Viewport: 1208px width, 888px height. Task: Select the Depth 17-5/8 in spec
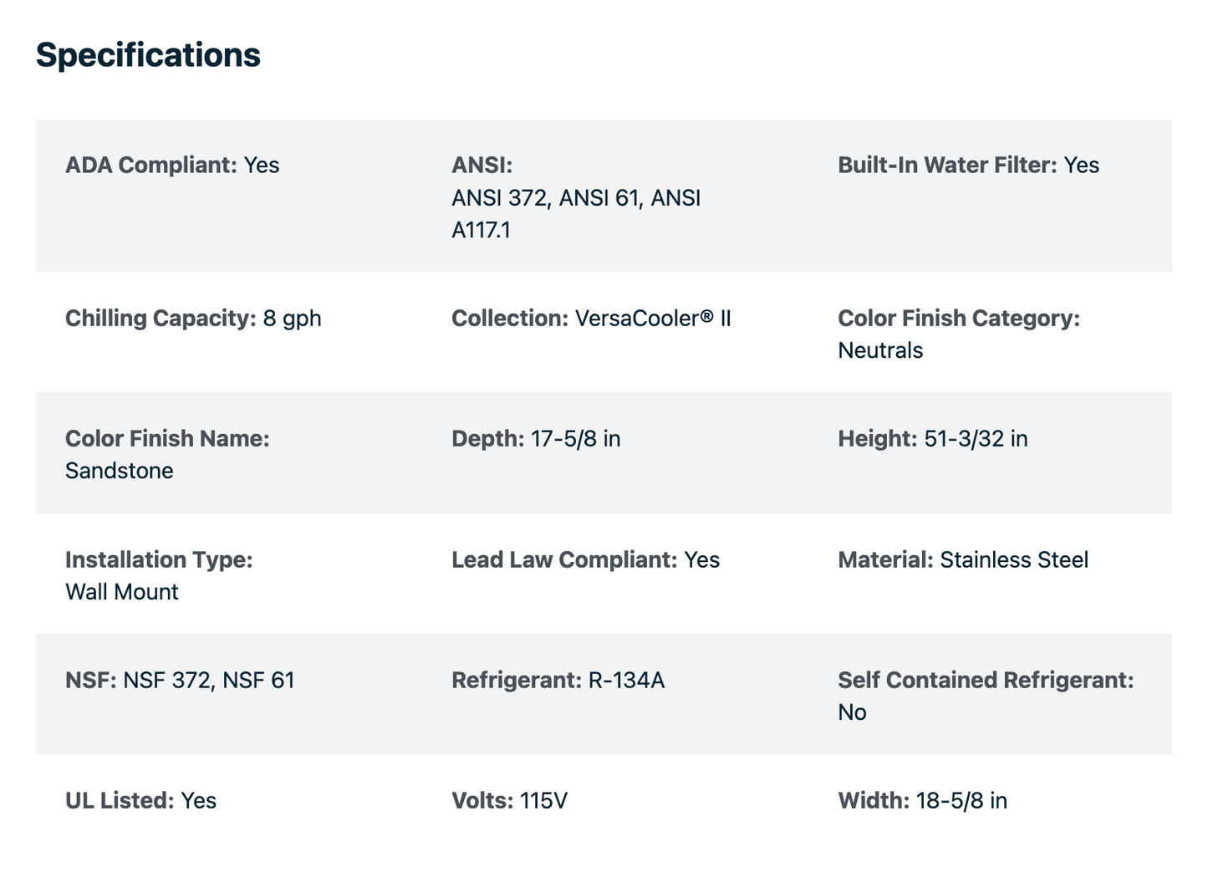536,439
